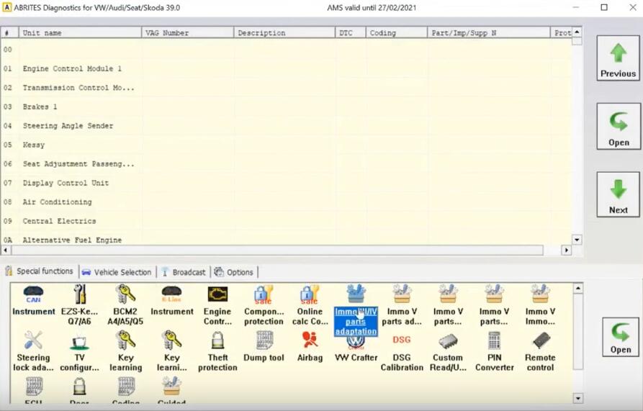Open Immo V Immo... function
Viewport: 643px width, 411px height.
click(540, 305)
